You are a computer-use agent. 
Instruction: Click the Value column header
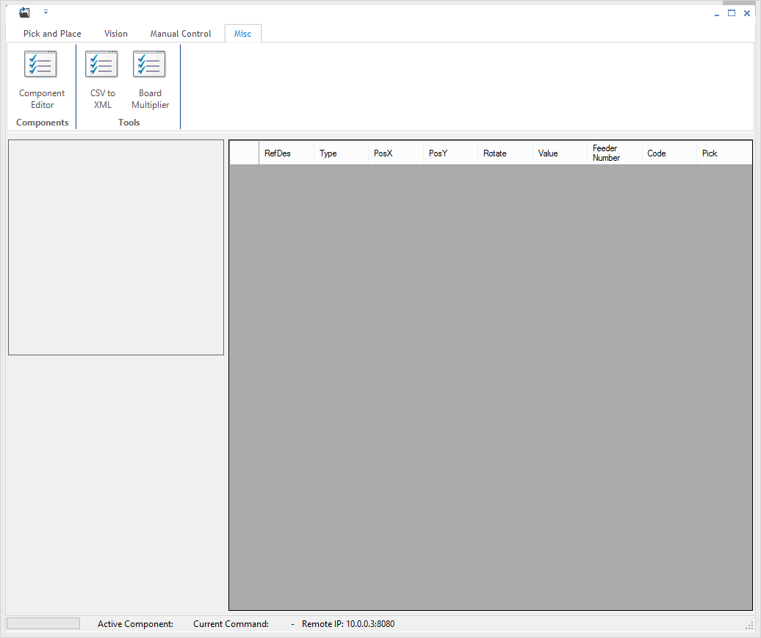pos(559,153)
